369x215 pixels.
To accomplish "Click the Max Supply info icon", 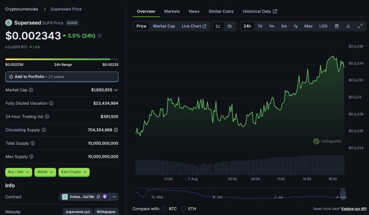I will [x=31, y=157].
